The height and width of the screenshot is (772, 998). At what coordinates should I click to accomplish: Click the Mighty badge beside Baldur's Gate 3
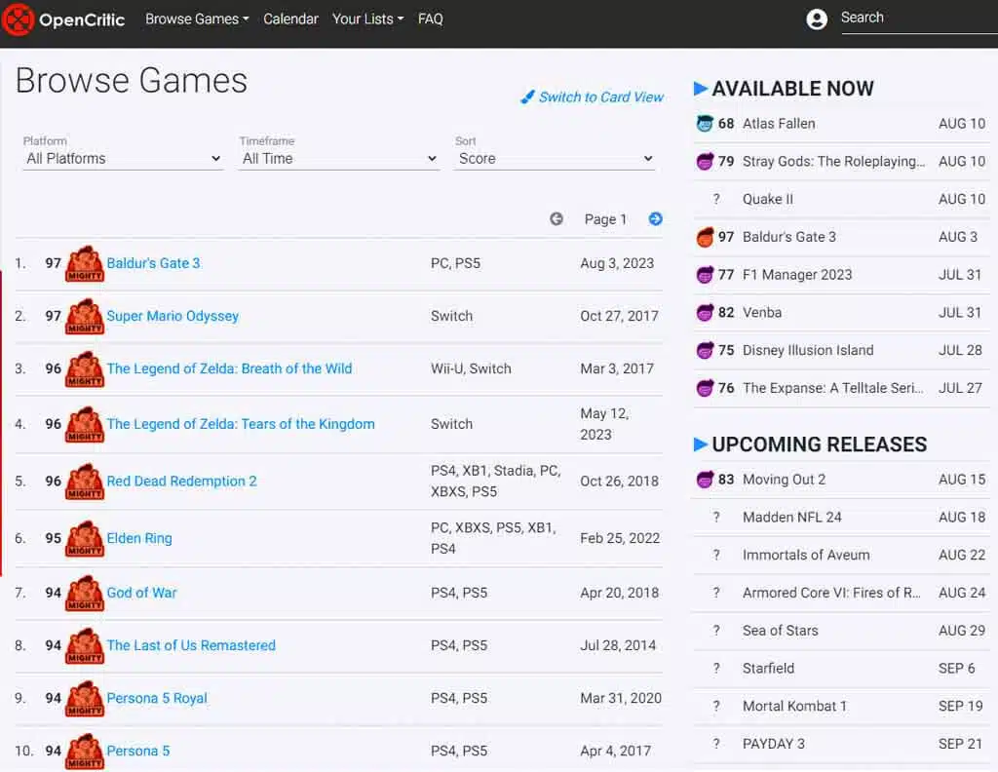(85, 264)
